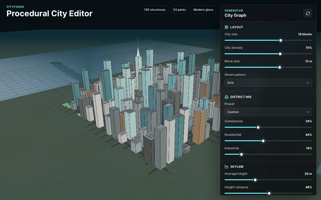The height and width of the screenshot is (200, 321).
Task: Open the Street pattern Grid dropdown
Action: [x=268, y=82]
